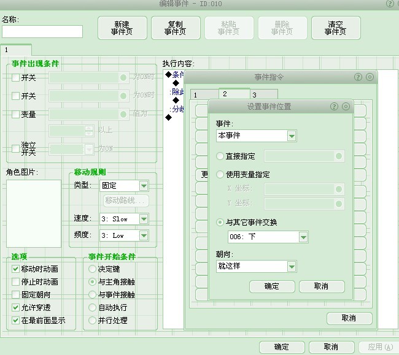Open exchange event dropdown 006: 下
Image resolution: width=399 pixels, height=355 pixels.
coord(268,237)
